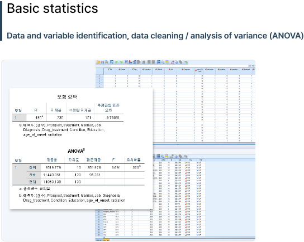
Task: Click the Value labels icon in the lower toolbar
Action: point(172,156)
